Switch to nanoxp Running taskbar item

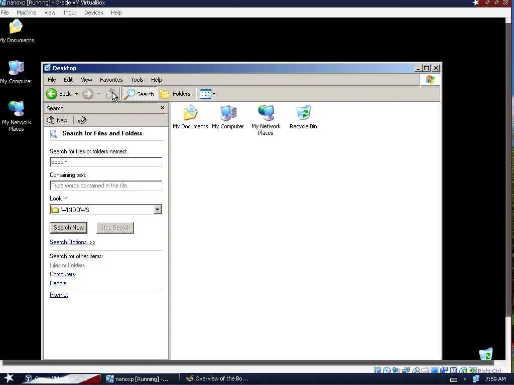coord(140,379)
